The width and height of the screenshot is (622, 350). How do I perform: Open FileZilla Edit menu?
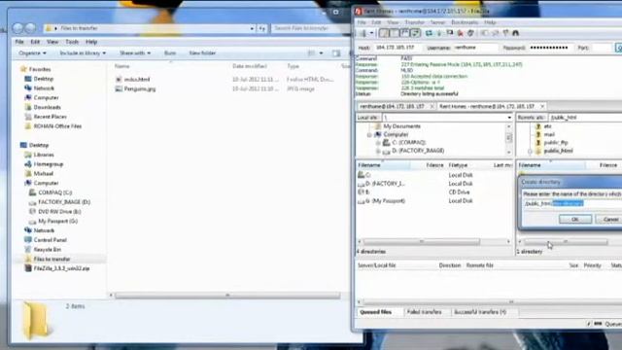point(376,22)
